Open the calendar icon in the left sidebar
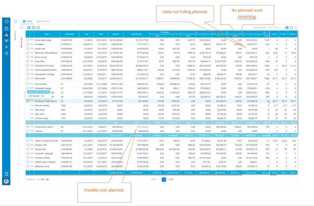Image resolution: width=314 pixels, height=206 pixels. click(x=7, y=28)
